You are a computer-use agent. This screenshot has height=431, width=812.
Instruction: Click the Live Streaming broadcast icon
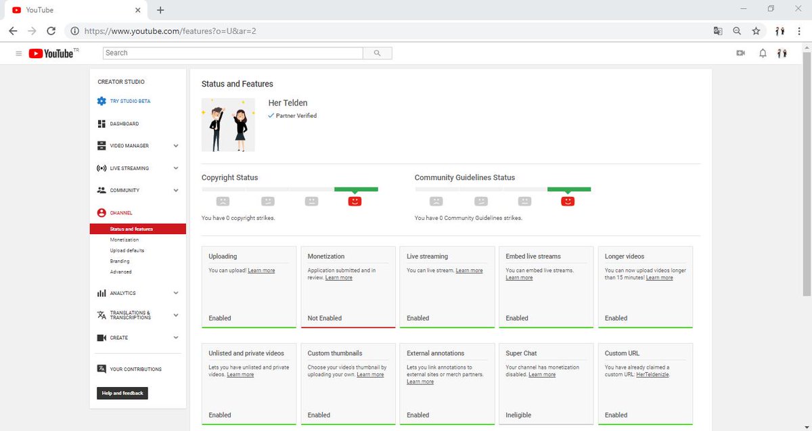(101, 168)
